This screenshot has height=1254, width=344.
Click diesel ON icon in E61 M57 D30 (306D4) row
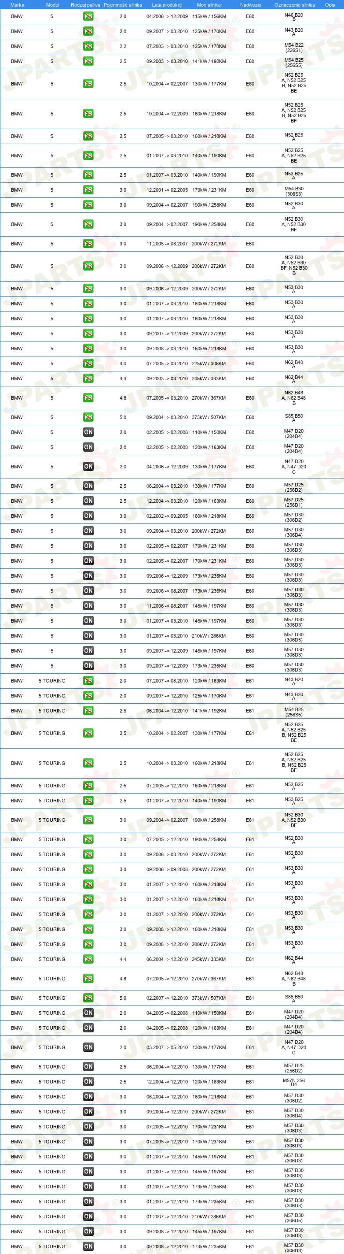(x=88, y=1112)
